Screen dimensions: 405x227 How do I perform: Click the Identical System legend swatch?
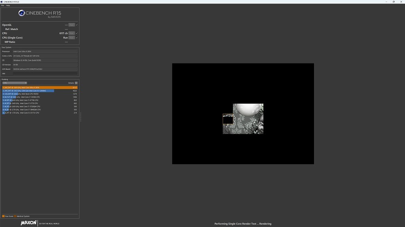pyautogui.click(x=15, y=216)
